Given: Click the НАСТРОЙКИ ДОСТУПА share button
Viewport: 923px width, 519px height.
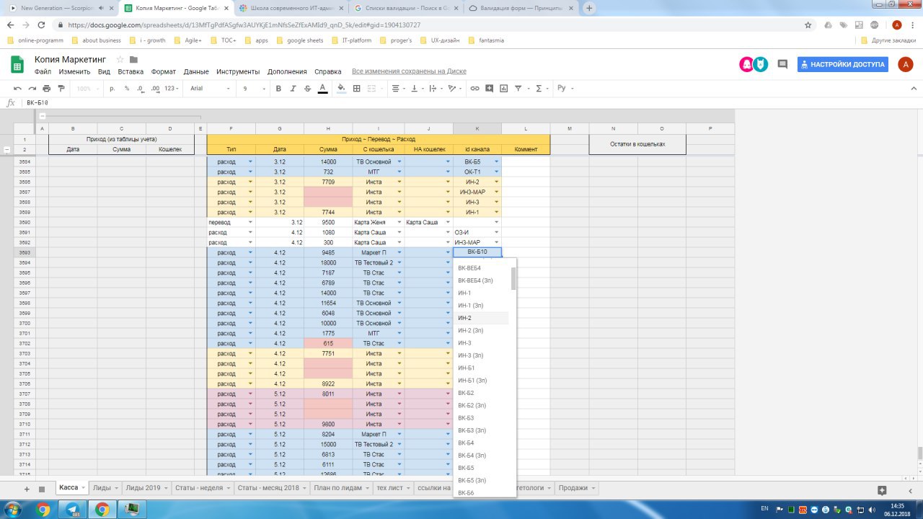Looking at the screenshot, I should pyautogui.click(x=842, y=64).
